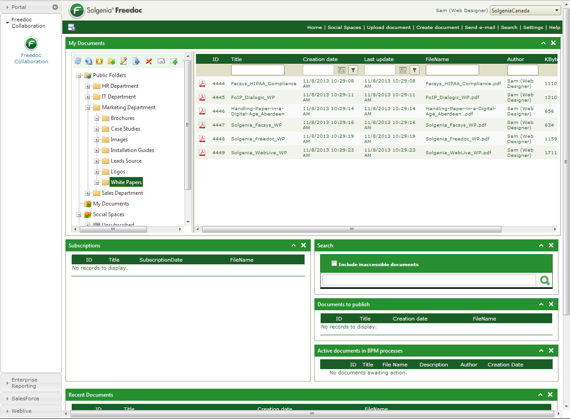Click the globe document icon in tree toolbar
Image resolution: width=570 pixels, height=419 pixels.
pyautogui.click(x=89, y=61)
